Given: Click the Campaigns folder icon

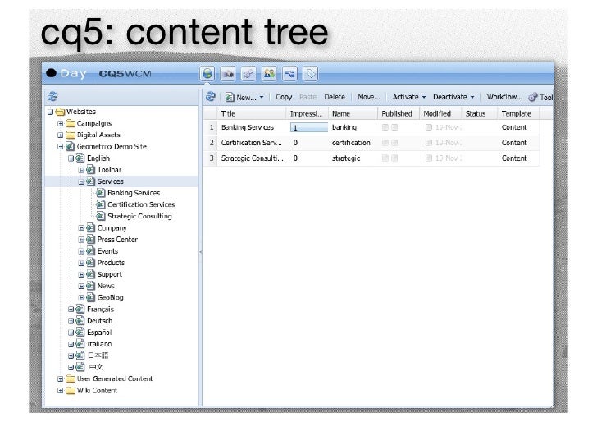Looking at the screenshot, I should 71,123.
